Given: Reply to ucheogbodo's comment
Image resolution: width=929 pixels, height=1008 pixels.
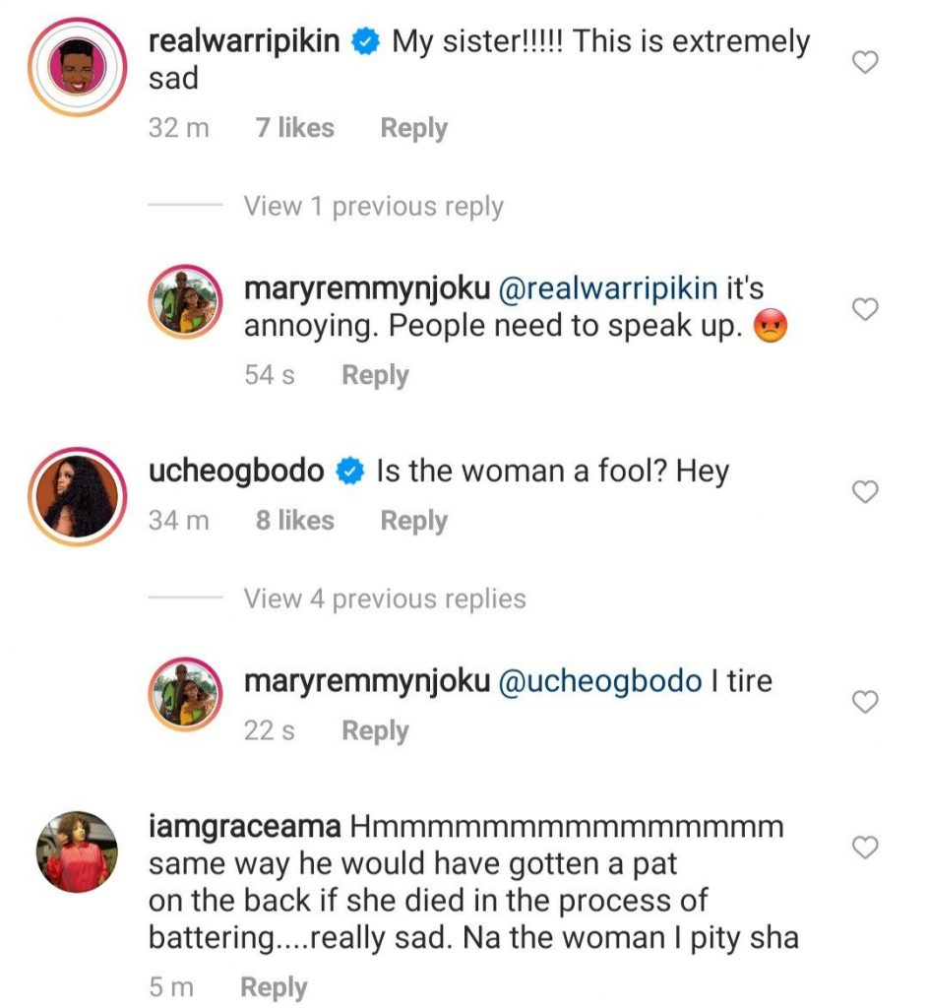Looking at the screenshot, I should 413,521.
